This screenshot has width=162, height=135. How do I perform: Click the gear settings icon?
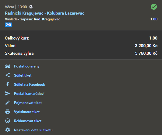click(8, 130)
